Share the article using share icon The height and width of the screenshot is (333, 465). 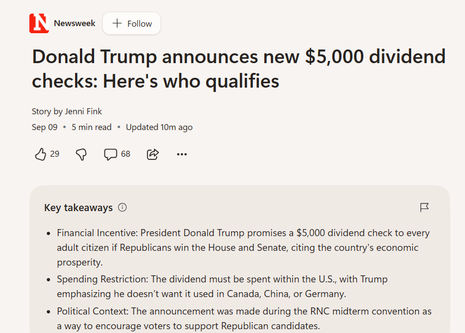153,155
